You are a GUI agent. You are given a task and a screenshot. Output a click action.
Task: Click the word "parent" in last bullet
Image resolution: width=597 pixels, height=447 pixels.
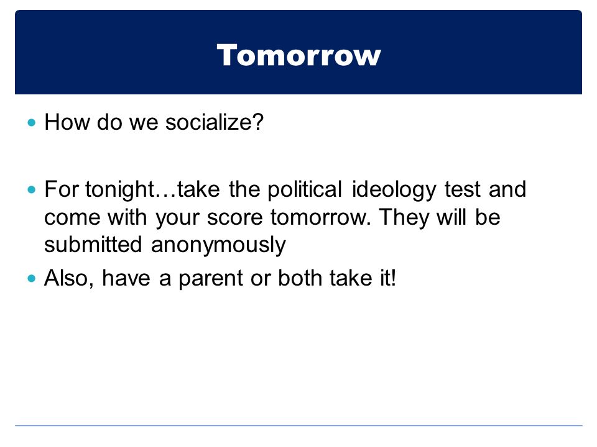pyautogui.click(x=211, y=279)
